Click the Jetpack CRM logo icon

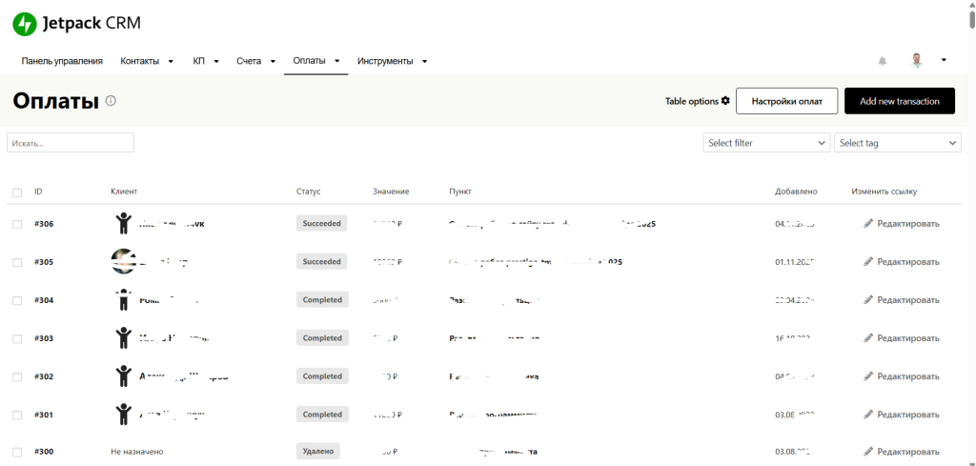pyautogui.click(x=25, y=24)
